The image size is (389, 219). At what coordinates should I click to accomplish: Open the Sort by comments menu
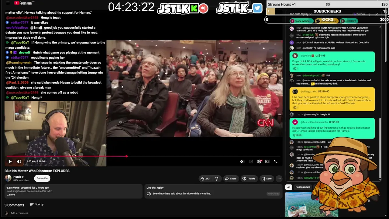[x=37, y=204]
